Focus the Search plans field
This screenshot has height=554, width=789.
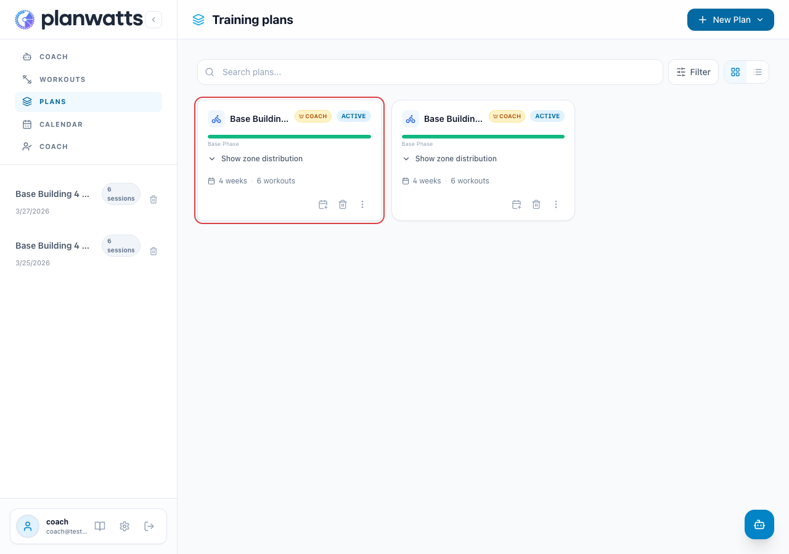(430, 72)
